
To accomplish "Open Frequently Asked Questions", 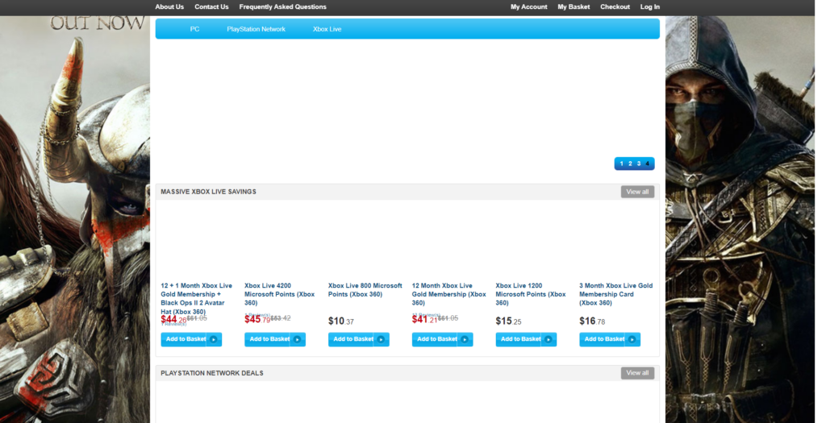I will [282, 6].
